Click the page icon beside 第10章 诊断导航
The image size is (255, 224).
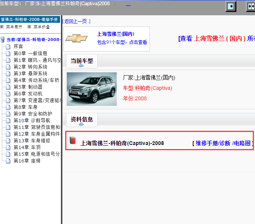[x=8, y=121]
